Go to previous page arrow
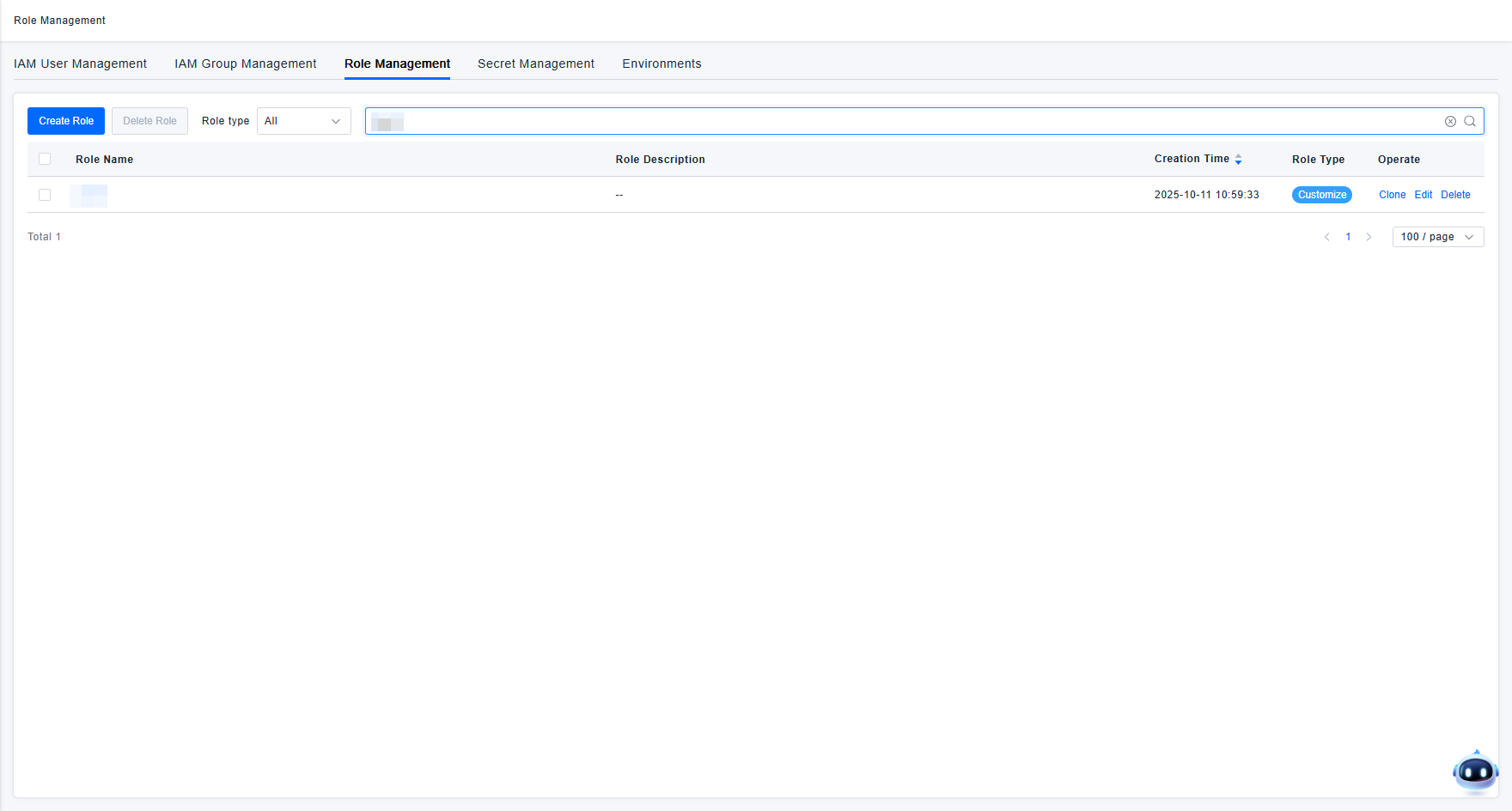The width and height of the screenshot is (1512, 811). [x=1326, y=237]
